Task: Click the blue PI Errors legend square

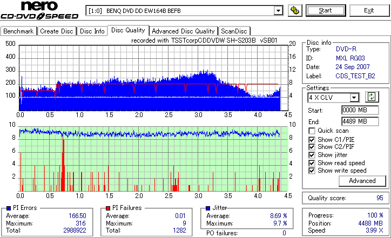Action: pos(9,208)
